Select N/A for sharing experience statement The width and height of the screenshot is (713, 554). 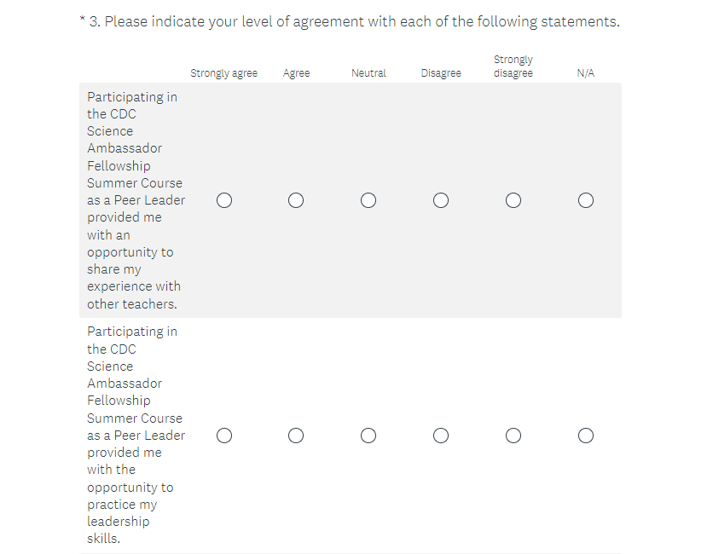click(586, 200)
